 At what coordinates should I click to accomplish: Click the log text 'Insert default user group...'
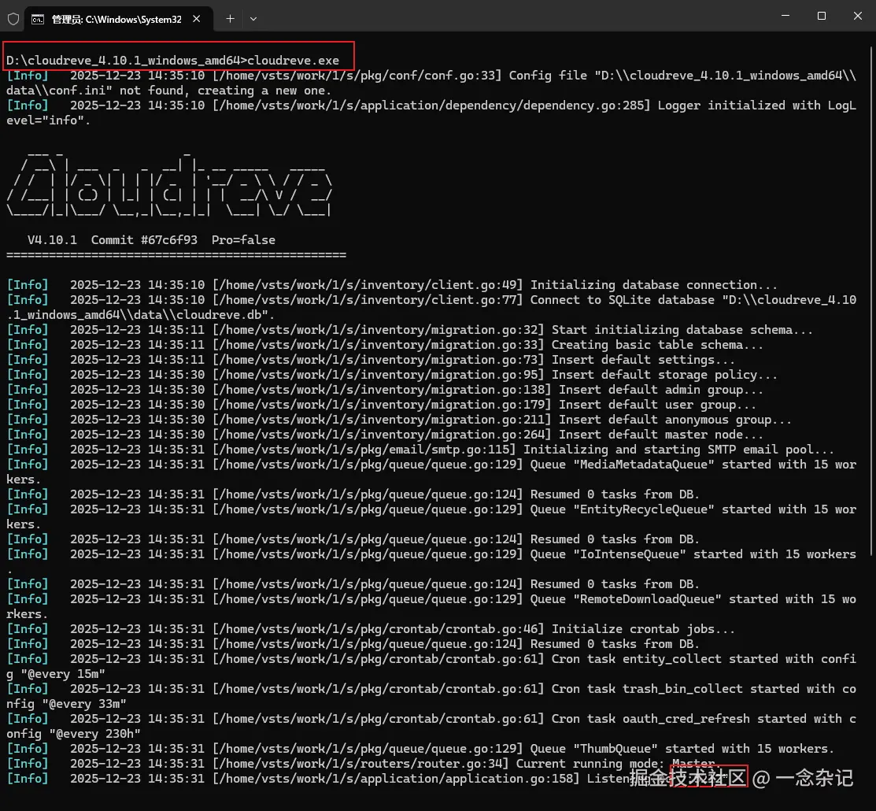657,405
